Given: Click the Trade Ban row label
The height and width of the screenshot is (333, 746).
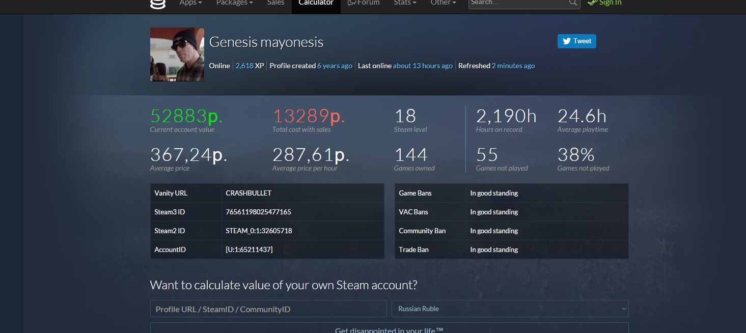Looking at the screenshot, I should click(x=413, y=250).
